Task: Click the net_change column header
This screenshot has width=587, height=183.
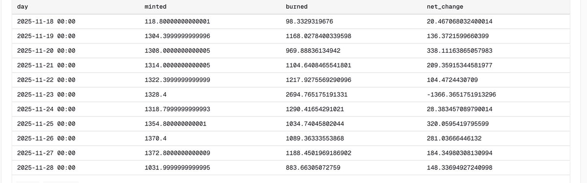Action: pos(445,7)
